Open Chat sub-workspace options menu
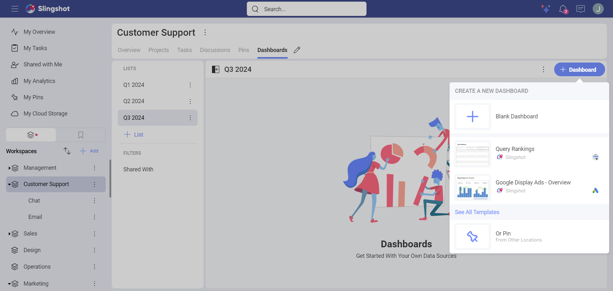The image size is (613, 291). pos(95,201)
